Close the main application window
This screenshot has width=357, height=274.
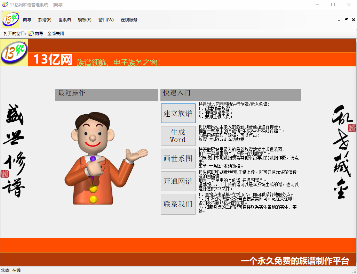point(349,5)
